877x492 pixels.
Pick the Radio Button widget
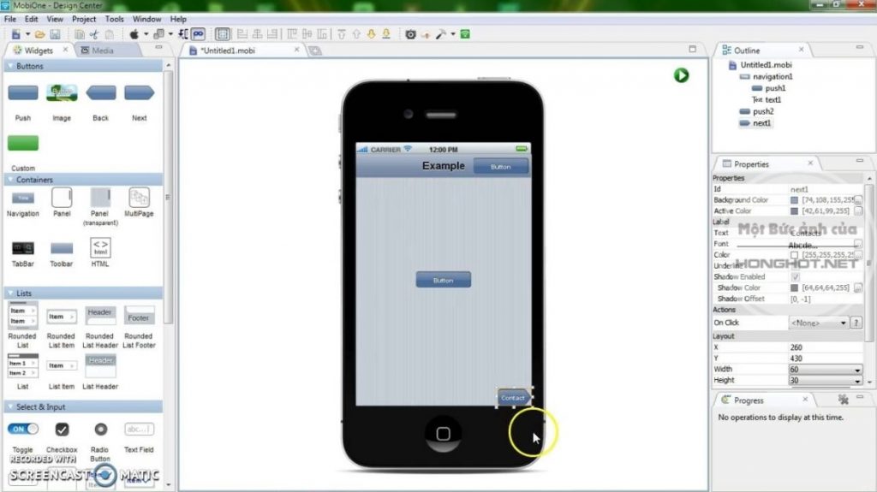(x=101, y=430)
